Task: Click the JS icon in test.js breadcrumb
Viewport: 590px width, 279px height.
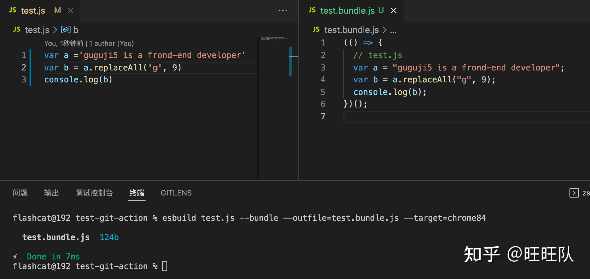Action: pyautogui.click(x=17, y=30)
